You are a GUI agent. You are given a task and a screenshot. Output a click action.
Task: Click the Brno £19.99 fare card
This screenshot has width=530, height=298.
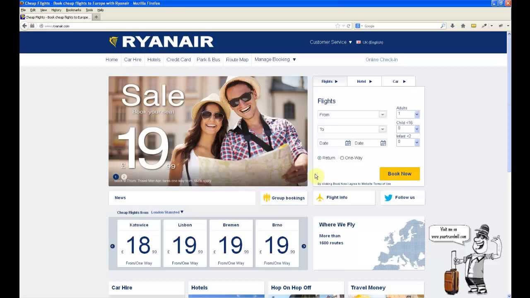(x=277, y=243)
